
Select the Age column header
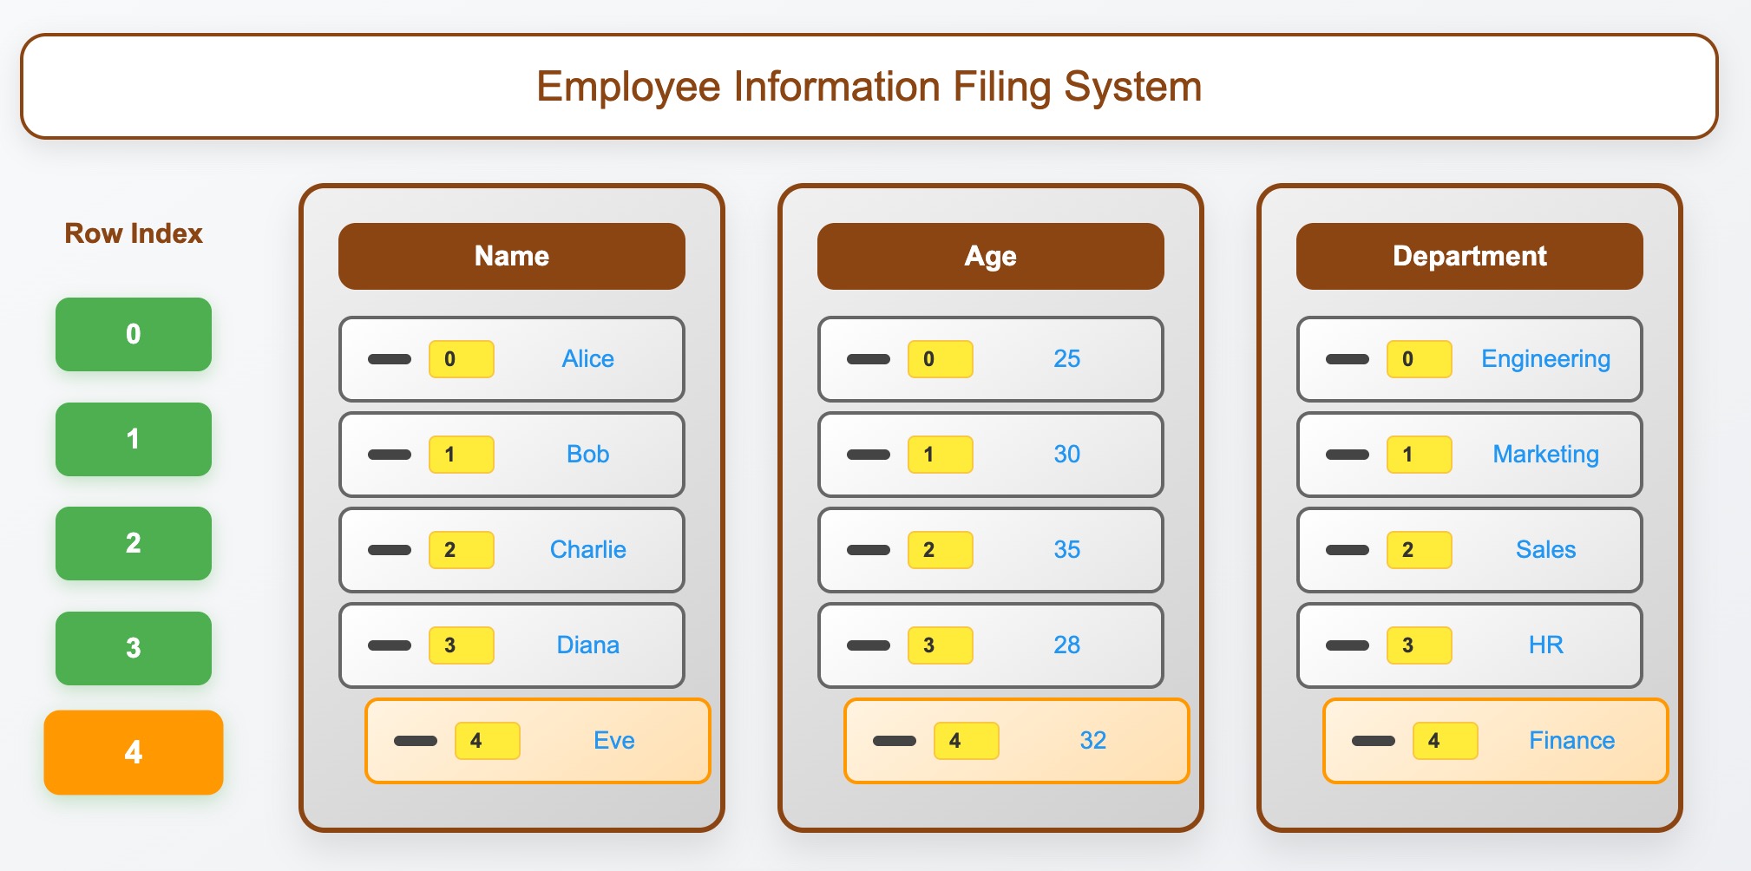point(990,256)
